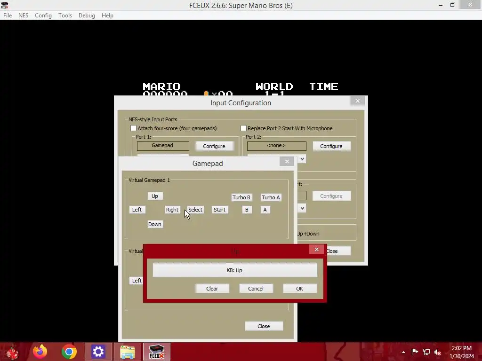
Task: Click Clear in the Up dialog
Action: pyautogui.click(x=212, y=289)
